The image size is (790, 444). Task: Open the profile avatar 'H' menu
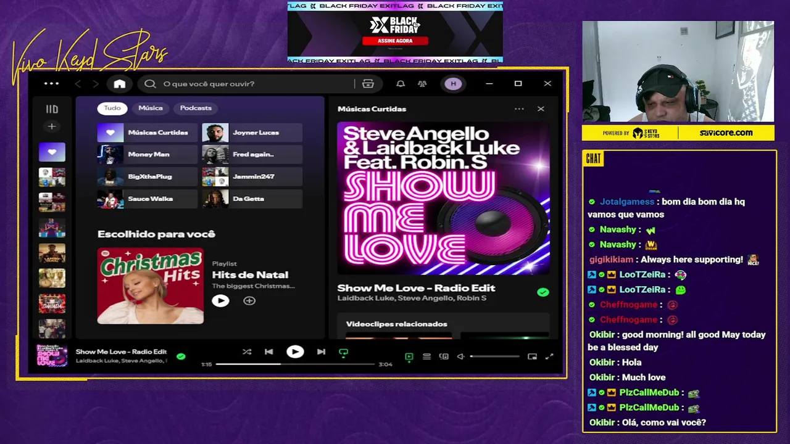coord(453,84)
